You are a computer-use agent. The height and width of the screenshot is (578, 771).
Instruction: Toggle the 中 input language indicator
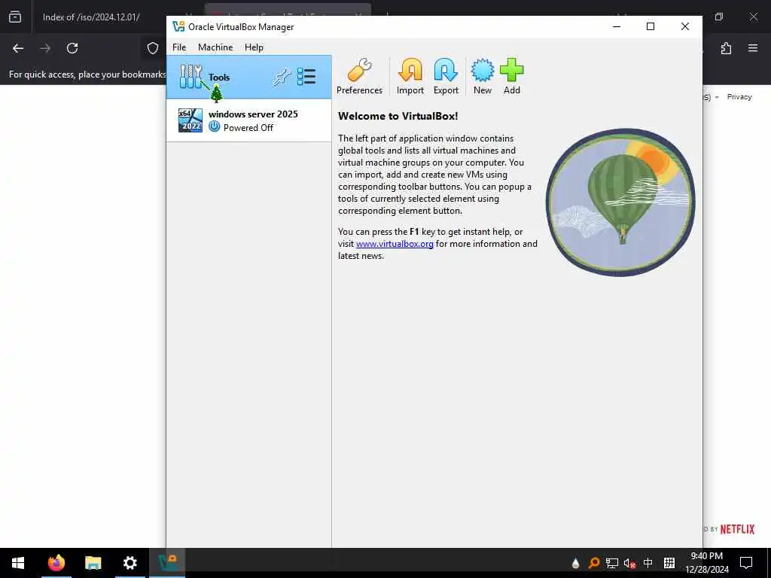648,563
